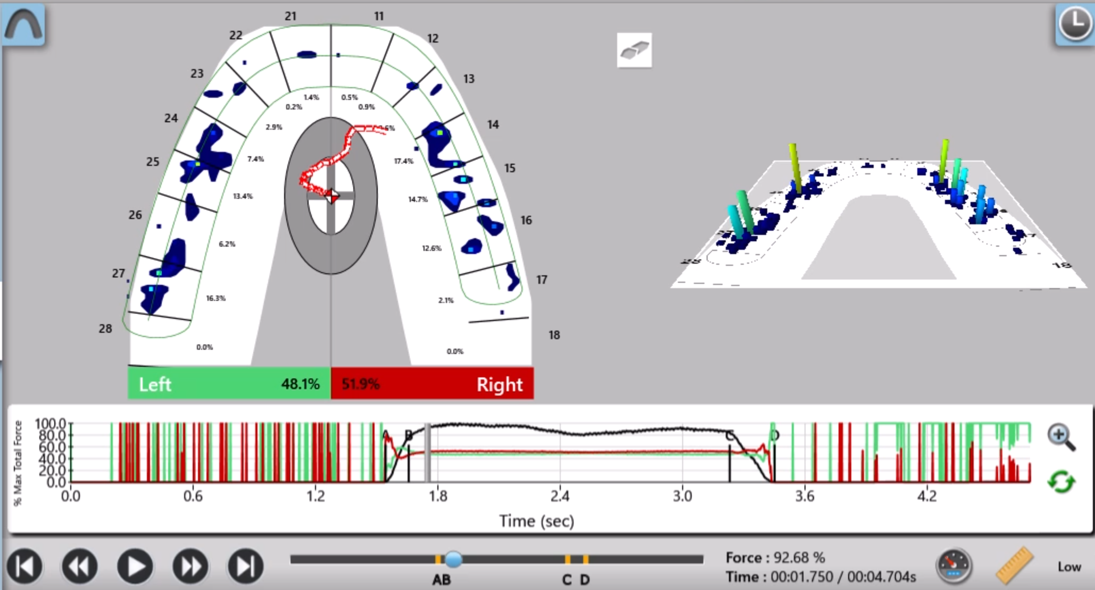Screen dimensions: 1095x590
Task: Click the magnifier zoom icon on graph
Action: coord(1061,437)
